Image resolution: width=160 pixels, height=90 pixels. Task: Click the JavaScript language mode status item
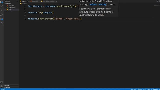pyautogui.click(x=155, y=89)
